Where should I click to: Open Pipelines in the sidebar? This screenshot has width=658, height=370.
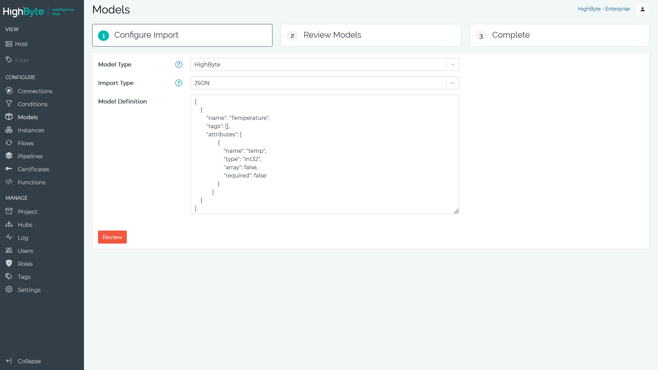30,156
